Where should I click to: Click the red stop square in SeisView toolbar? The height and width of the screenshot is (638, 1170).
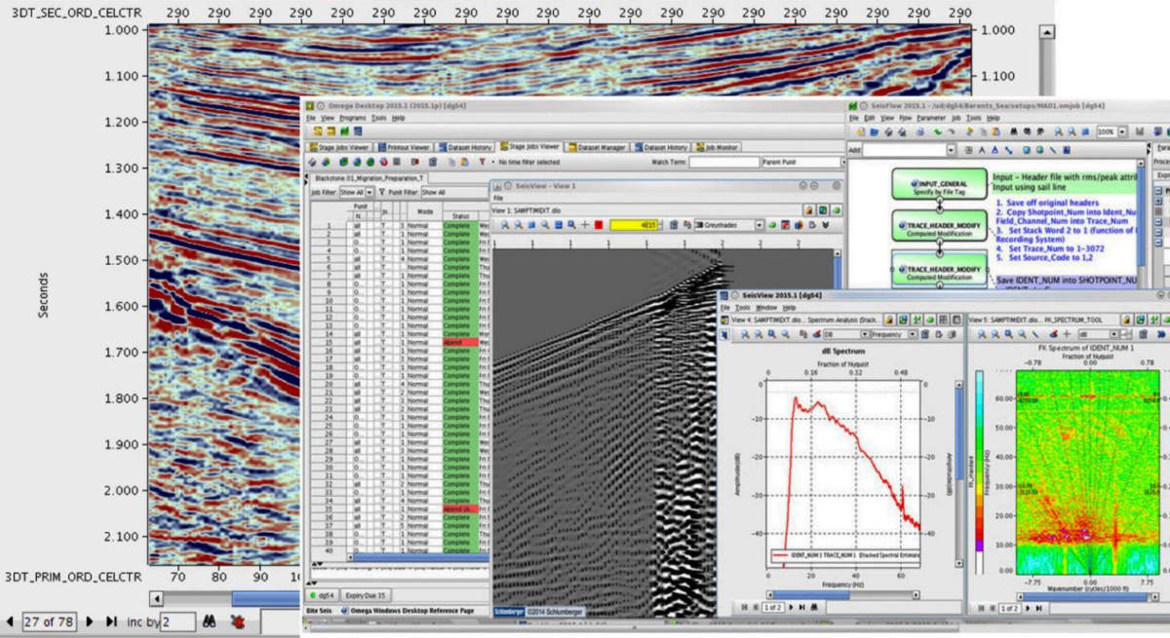click(x=598, y=225)
